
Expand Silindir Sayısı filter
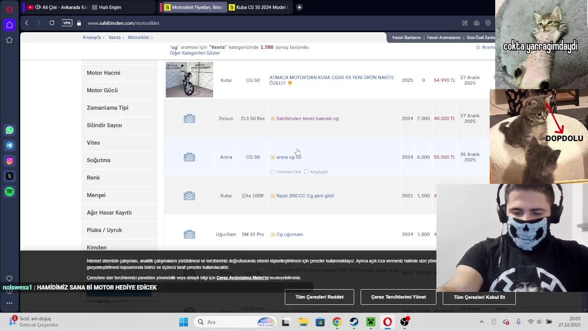click(119, 125)
